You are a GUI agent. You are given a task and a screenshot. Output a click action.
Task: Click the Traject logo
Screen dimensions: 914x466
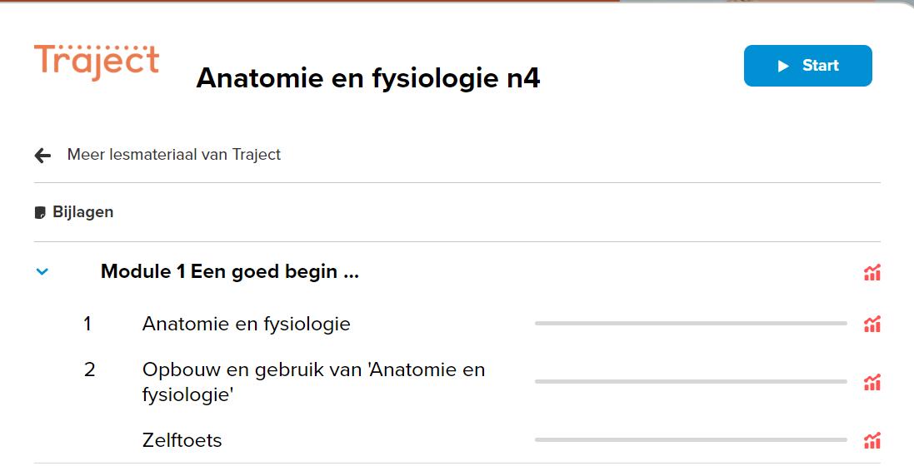[x=97, y=62]
